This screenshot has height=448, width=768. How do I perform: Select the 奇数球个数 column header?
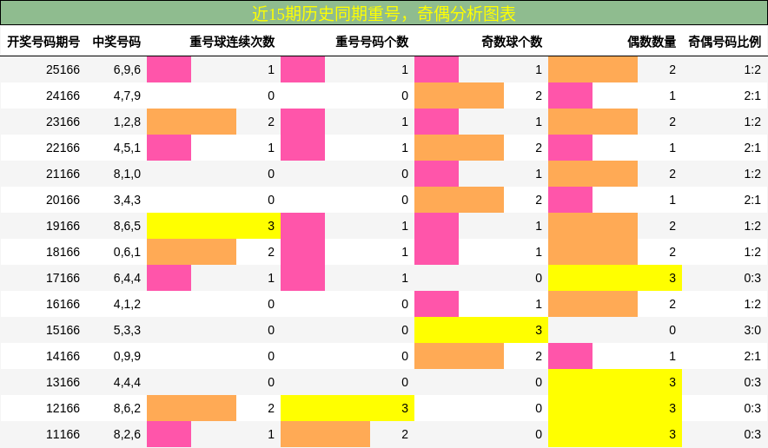[x=512, y=42]
